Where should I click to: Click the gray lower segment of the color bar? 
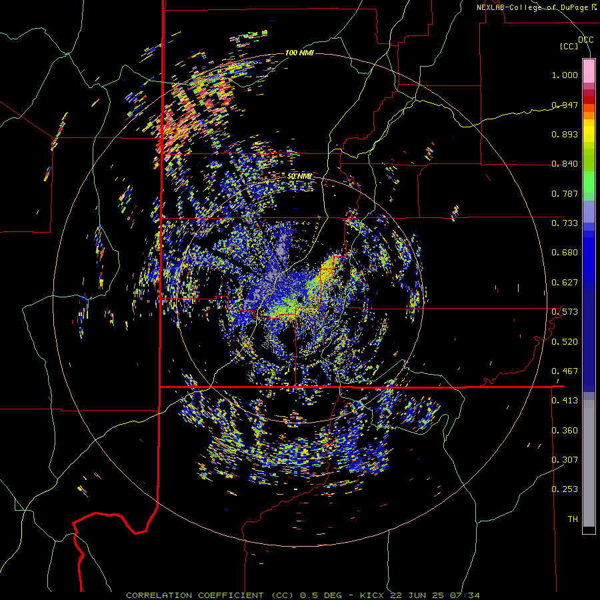pos(589,463)
